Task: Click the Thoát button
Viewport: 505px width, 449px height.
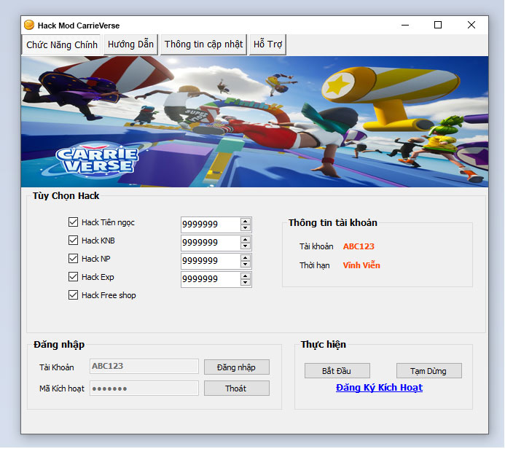Action: tap(237, 389)
